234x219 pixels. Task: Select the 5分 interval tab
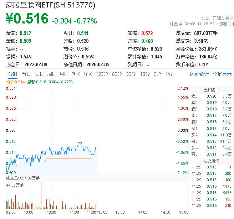(157, 74)
